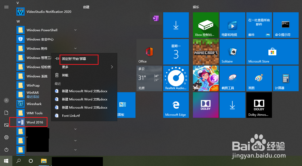Viewport: 302px width, 166px height.
Task: Open the Windows 轻松使用 folder
Action: (34, 67)
